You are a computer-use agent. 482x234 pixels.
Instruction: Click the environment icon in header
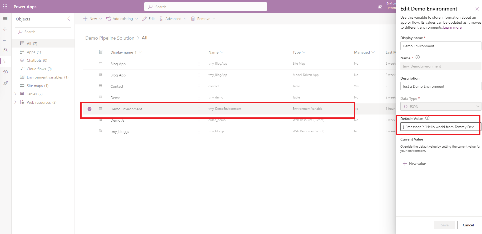click(380, 7)
